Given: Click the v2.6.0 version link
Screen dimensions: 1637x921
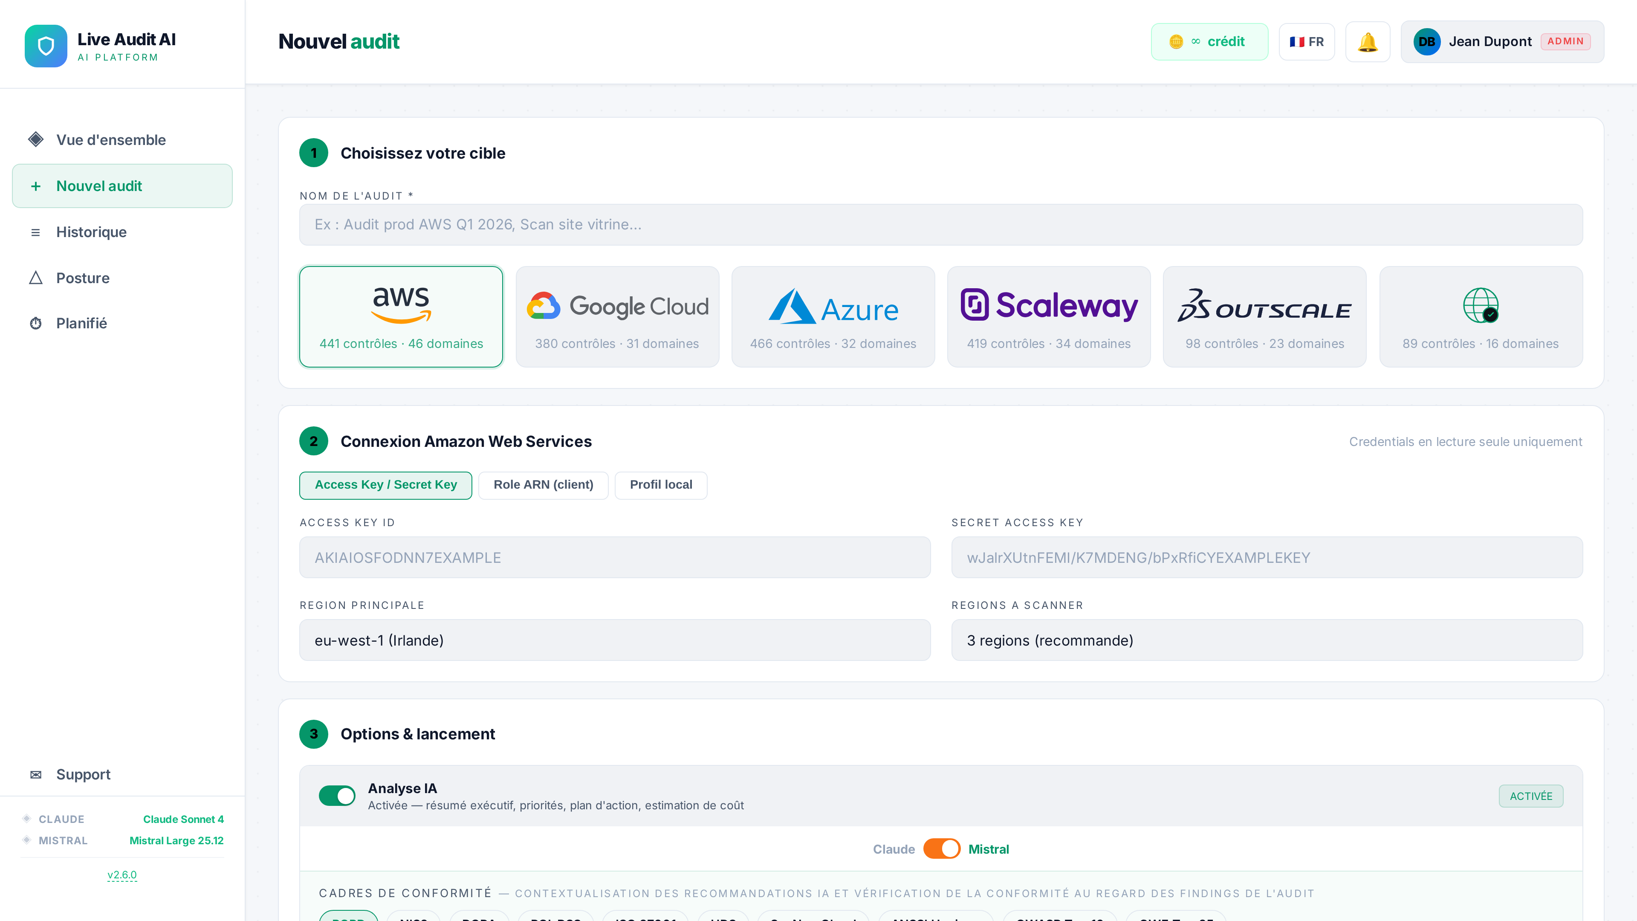Looking at the screenshot, I should (x=122, y=875).
